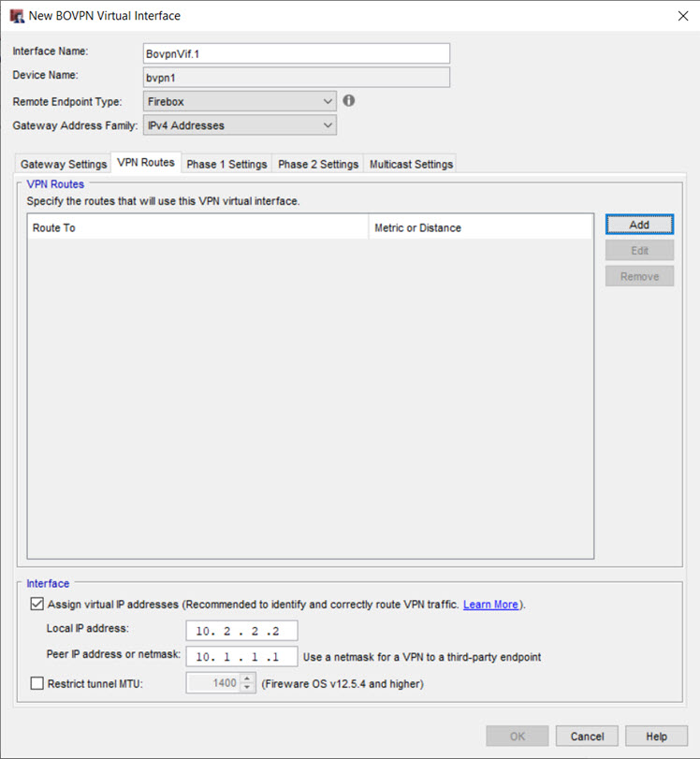The width and height of the screenshot is (700, 759).
Task: Decrease tunnel MTU with down arrow
Action: point(247,688)
